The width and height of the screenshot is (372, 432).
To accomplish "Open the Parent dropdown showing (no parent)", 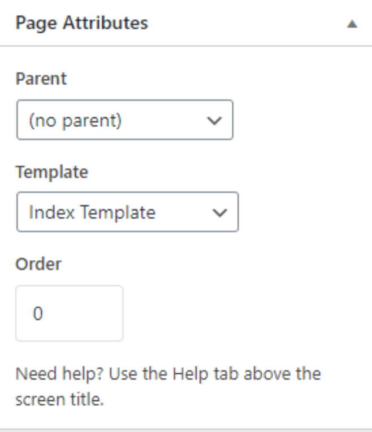I will [x=125, y=120].
